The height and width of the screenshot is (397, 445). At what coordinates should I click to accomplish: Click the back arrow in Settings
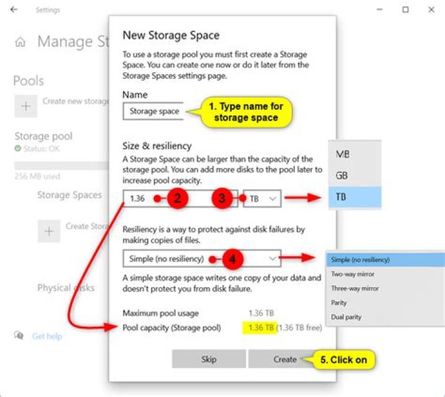[x=14, y=10]
